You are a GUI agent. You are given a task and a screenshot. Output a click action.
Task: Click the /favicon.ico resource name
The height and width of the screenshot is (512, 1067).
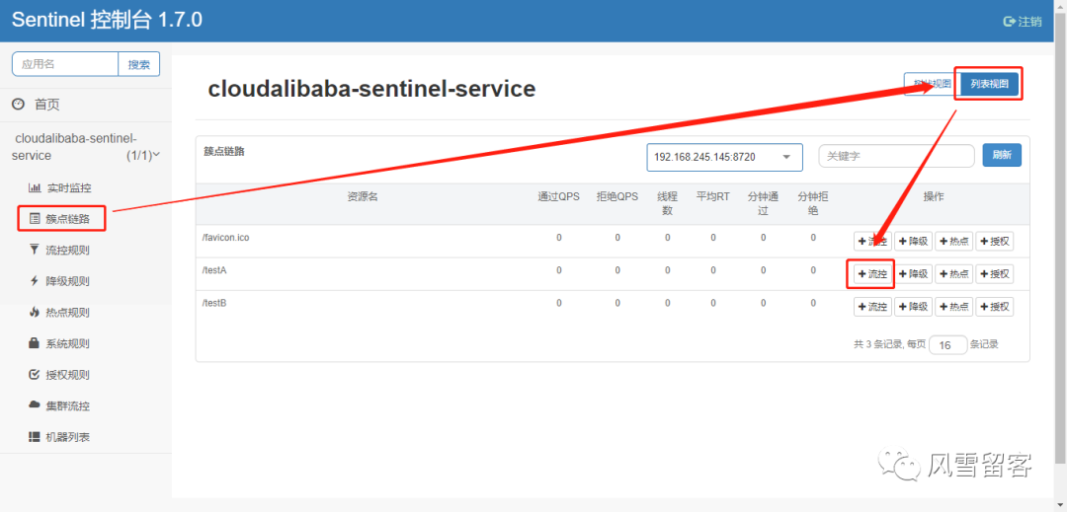click(x=226, y=238)
